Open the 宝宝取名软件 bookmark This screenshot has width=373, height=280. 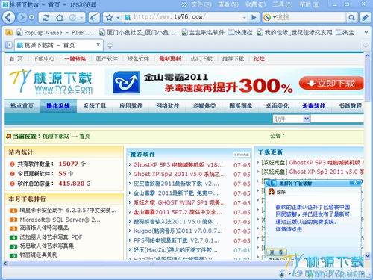[x=203, y=33]
